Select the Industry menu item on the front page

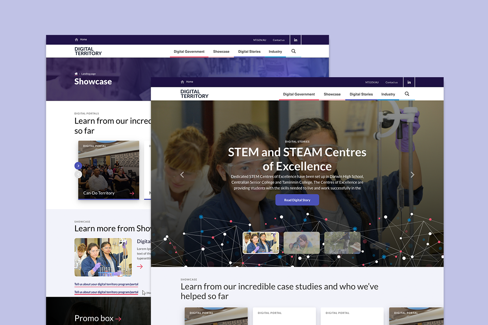(x=388, y=94)
